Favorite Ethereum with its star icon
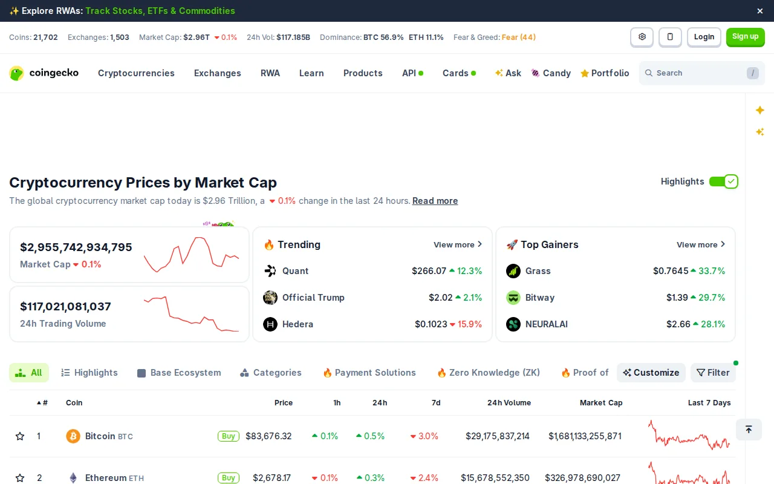 click(x=20, y=478)
